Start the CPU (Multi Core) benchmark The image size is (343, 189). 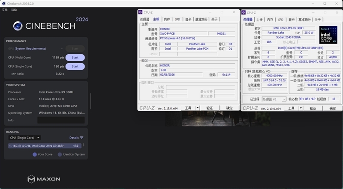[75, 58]
